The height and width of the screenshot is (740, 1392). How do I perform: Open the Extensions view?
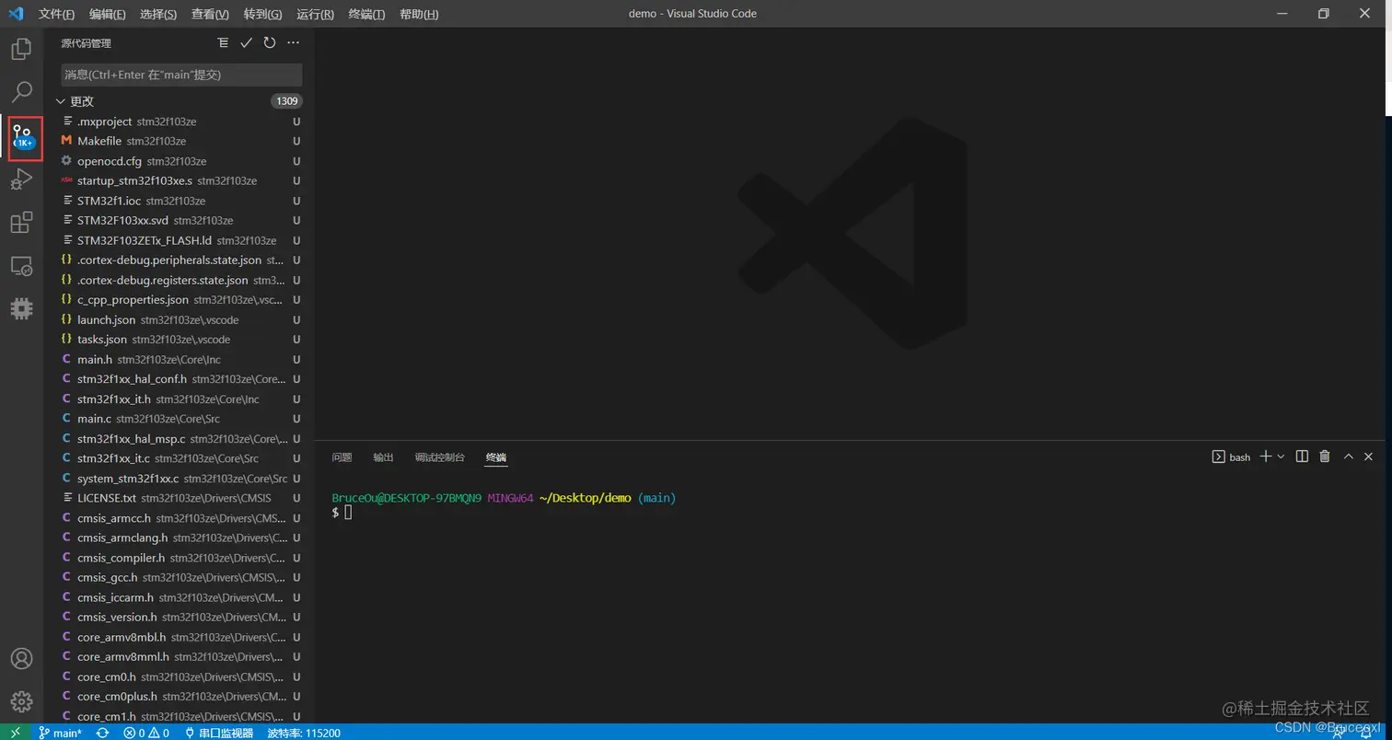tap(21, 223)
